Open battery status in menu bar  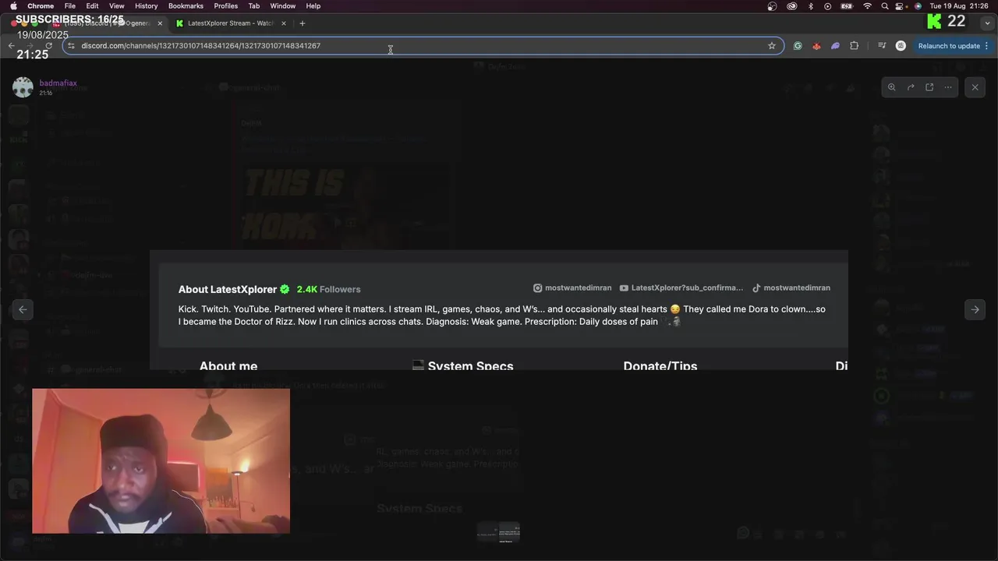coord(848,6)
